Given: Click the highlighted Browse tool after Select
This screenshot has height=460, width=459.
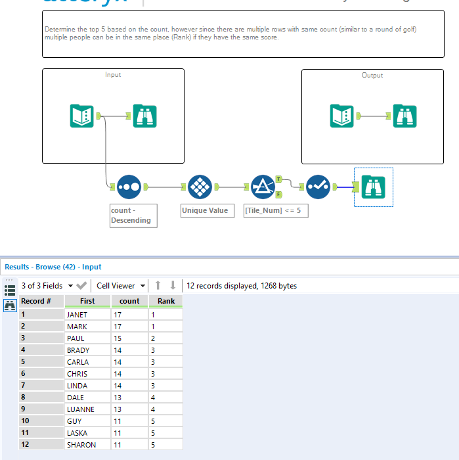Looking at the screenshot, I should pyautogui.click(x=373, y=187).
